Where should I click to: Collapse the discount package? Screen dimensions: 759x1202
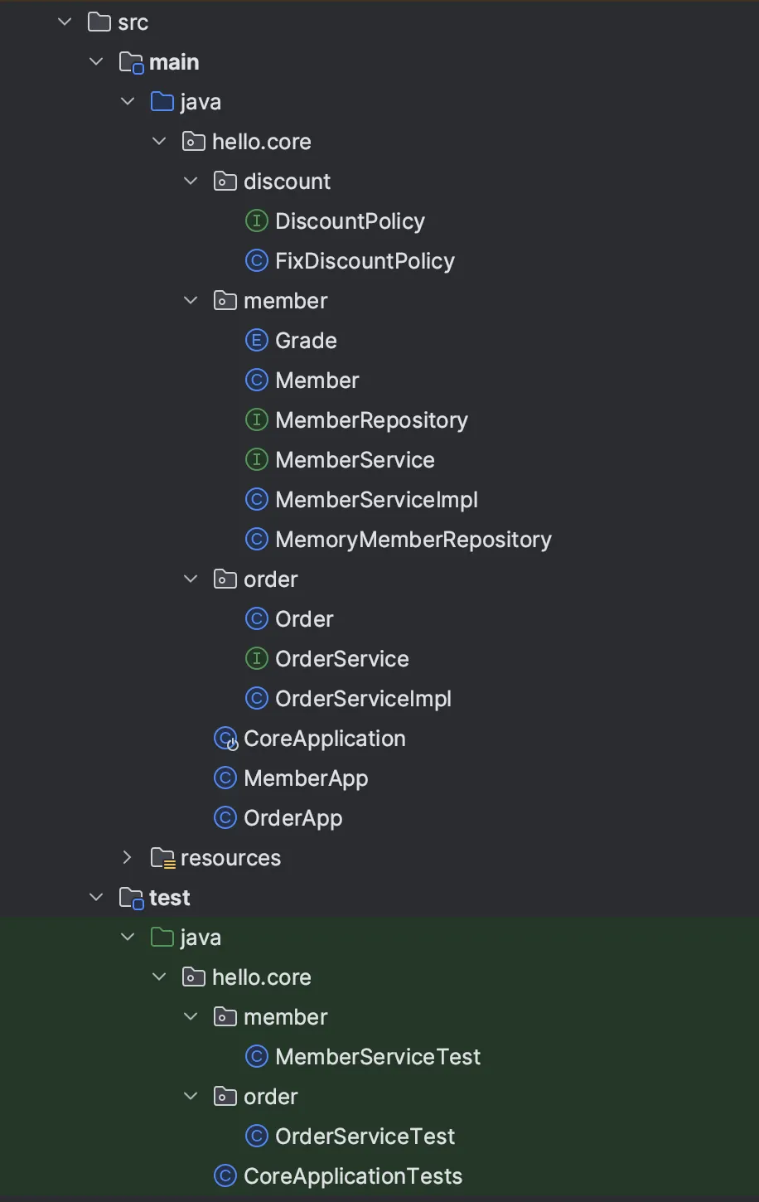point(191,182)
